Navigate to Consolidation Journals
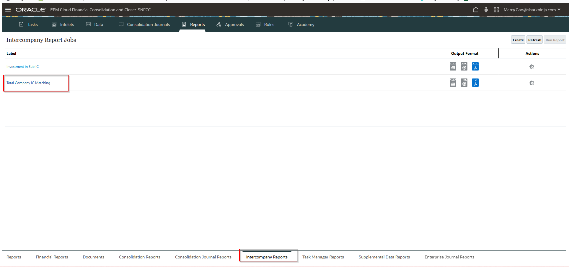Image resolution: width=569 pixels, height=267 pixels. coord(148,24)
